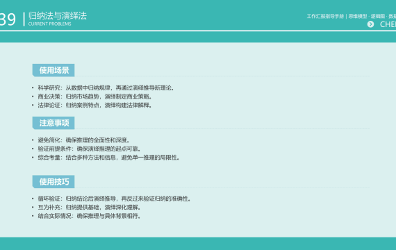Select the 注意事项 section label
The image size is (396, 250).
[53, 123]
